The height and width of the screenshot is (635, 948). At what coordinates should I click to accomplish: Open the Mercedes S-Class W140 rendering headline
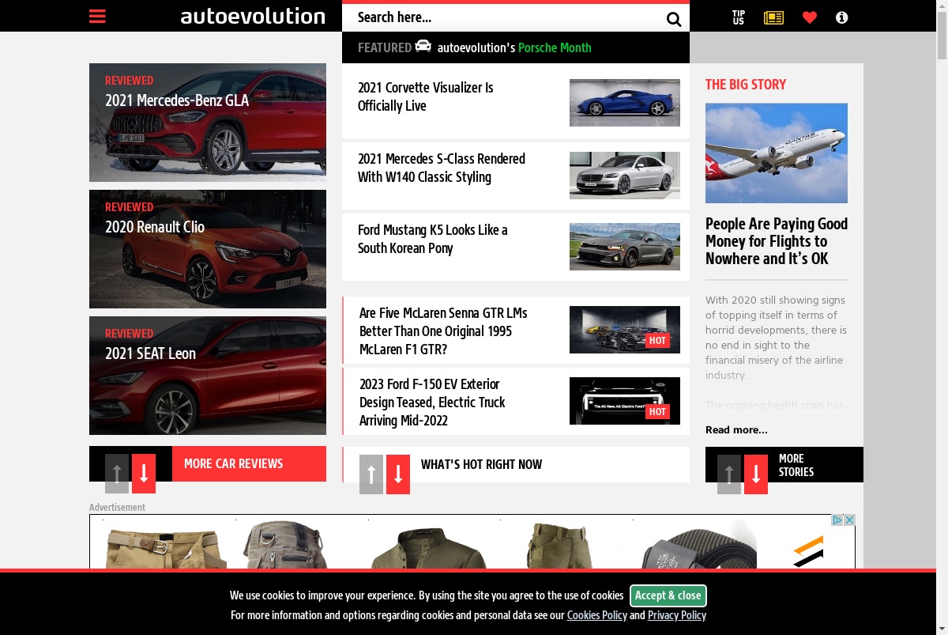pyautogui.click(x=442, y=168)
